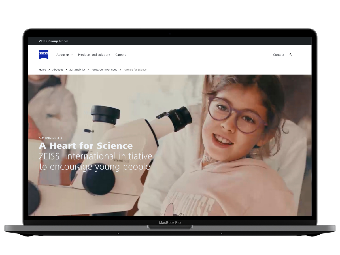
Task: Click the hero image of girl
Action: click(170, 145)
